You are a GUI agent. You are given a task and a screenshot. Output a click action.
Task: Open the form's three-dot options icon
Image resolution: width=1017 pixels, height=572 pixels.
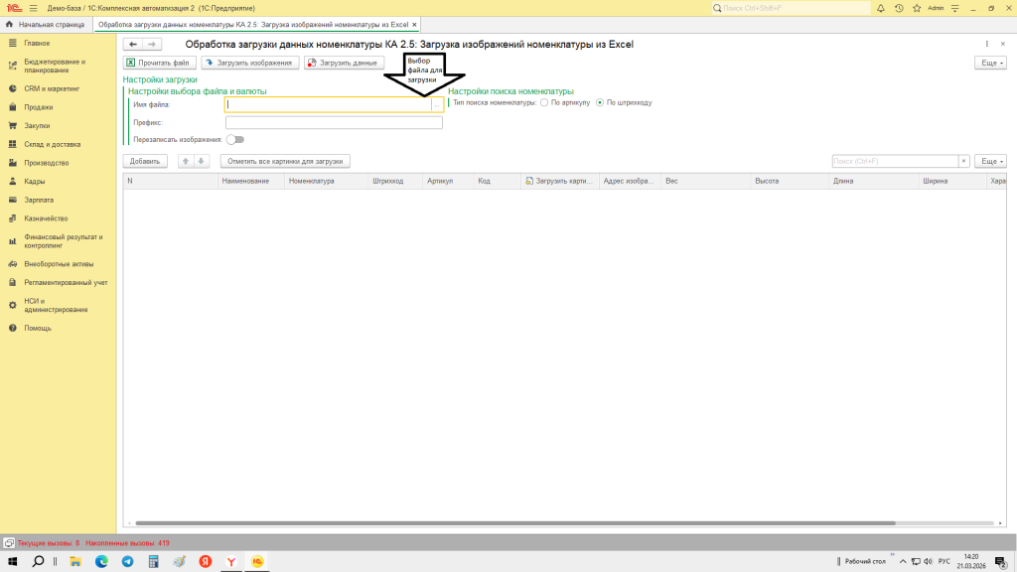pos(986,44)
